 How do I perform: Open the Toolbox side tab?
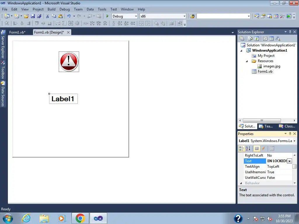point(3,70)
